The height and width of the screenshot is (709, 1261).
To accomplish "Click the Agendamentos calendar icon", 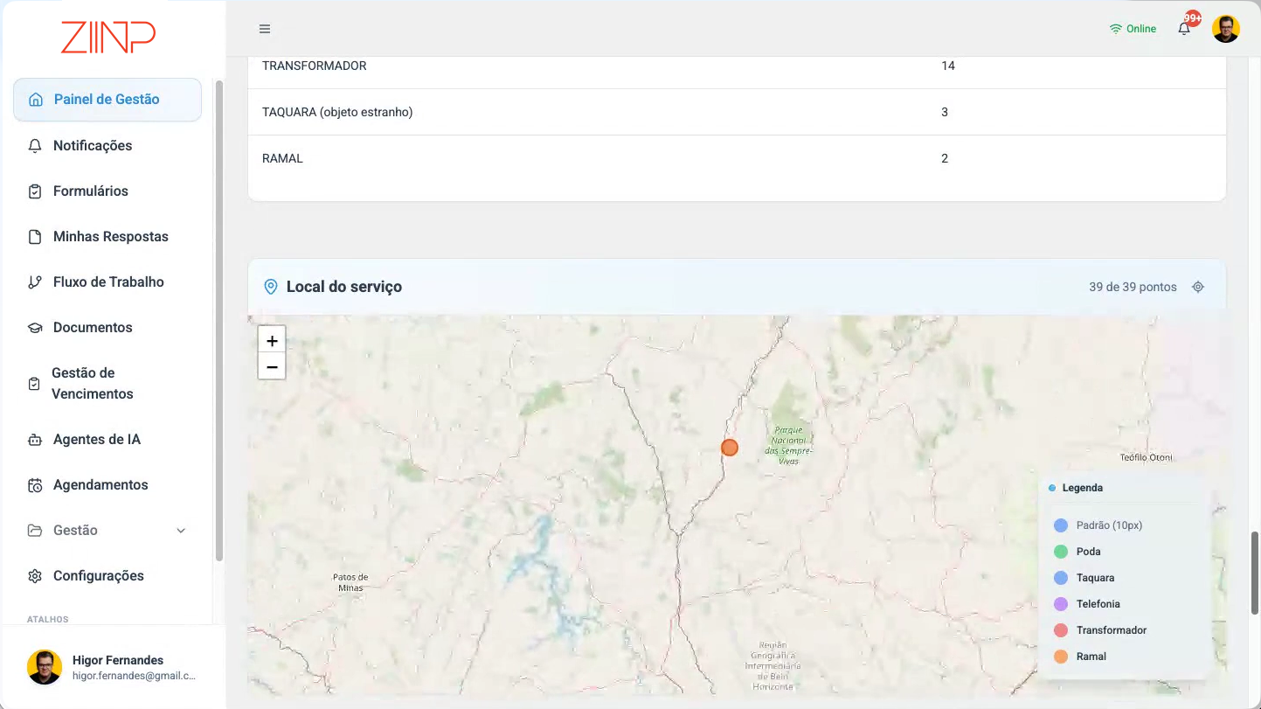I will click(35, 485).
